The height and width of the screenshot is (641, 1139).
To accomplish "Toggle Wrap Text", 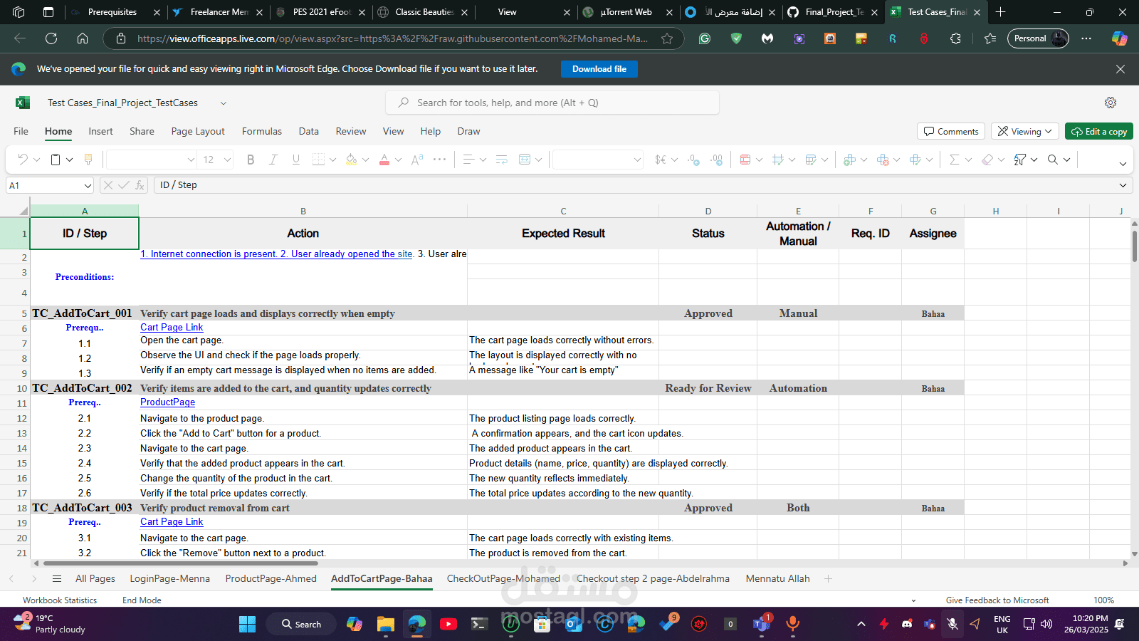I will tap(502, 160).
